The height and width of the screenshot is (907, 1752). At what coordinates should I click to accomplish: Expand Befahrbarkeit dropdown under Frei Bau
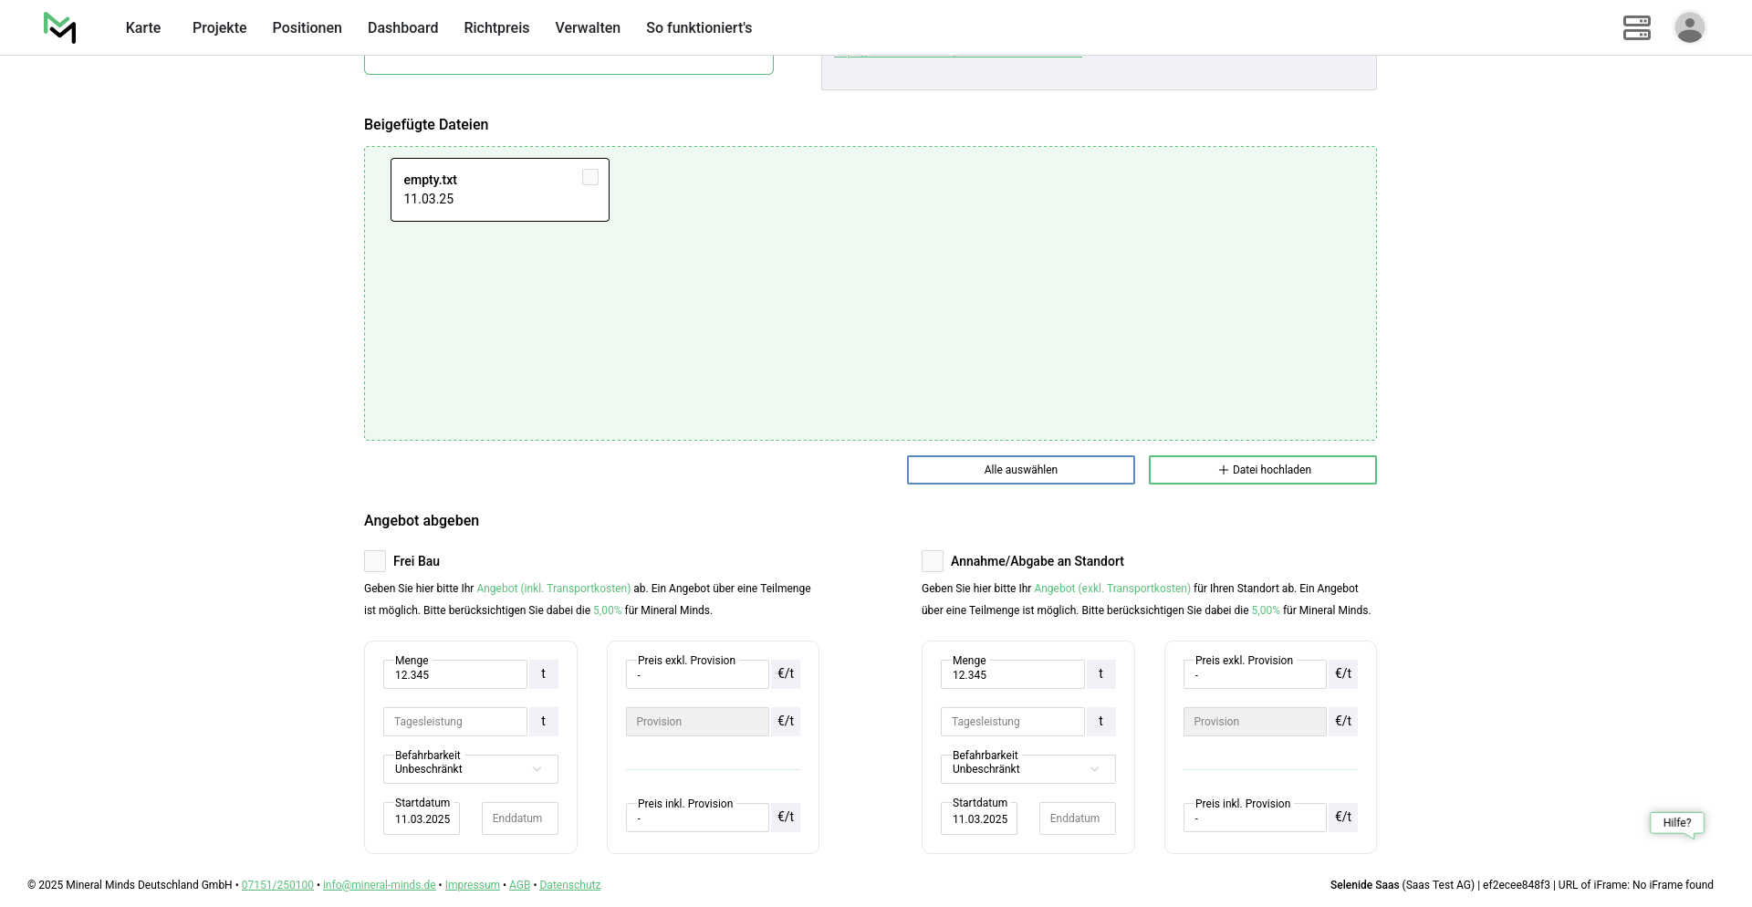coord(470,769)
